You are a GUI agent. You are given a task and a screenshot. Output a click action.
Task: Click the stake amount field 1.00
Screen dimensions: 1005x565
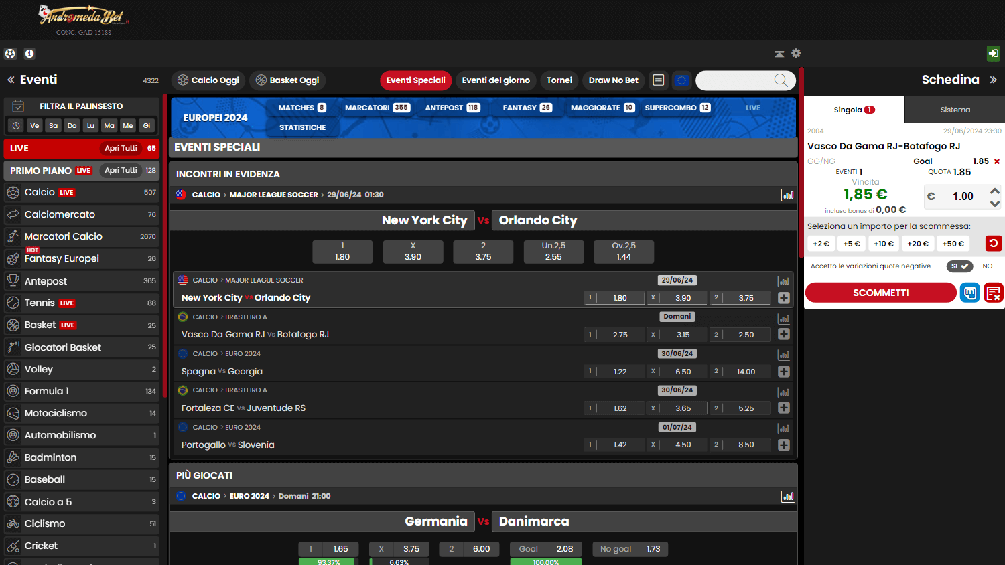[963, 197]
